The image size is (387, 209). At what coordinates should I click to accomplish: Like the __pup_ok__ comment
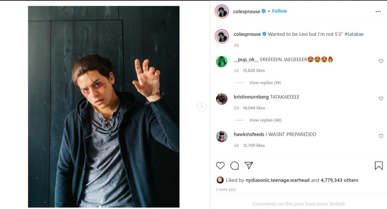tap(381, 61)
